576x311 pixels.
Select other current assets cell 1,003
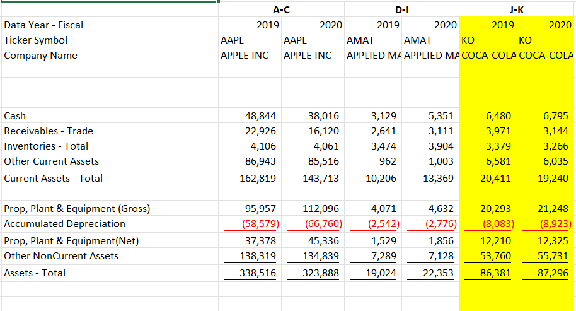[430, 161]
